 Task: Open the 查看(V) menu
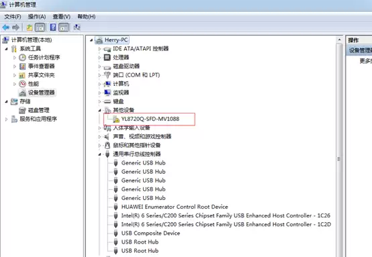click(x=62, y=17)
